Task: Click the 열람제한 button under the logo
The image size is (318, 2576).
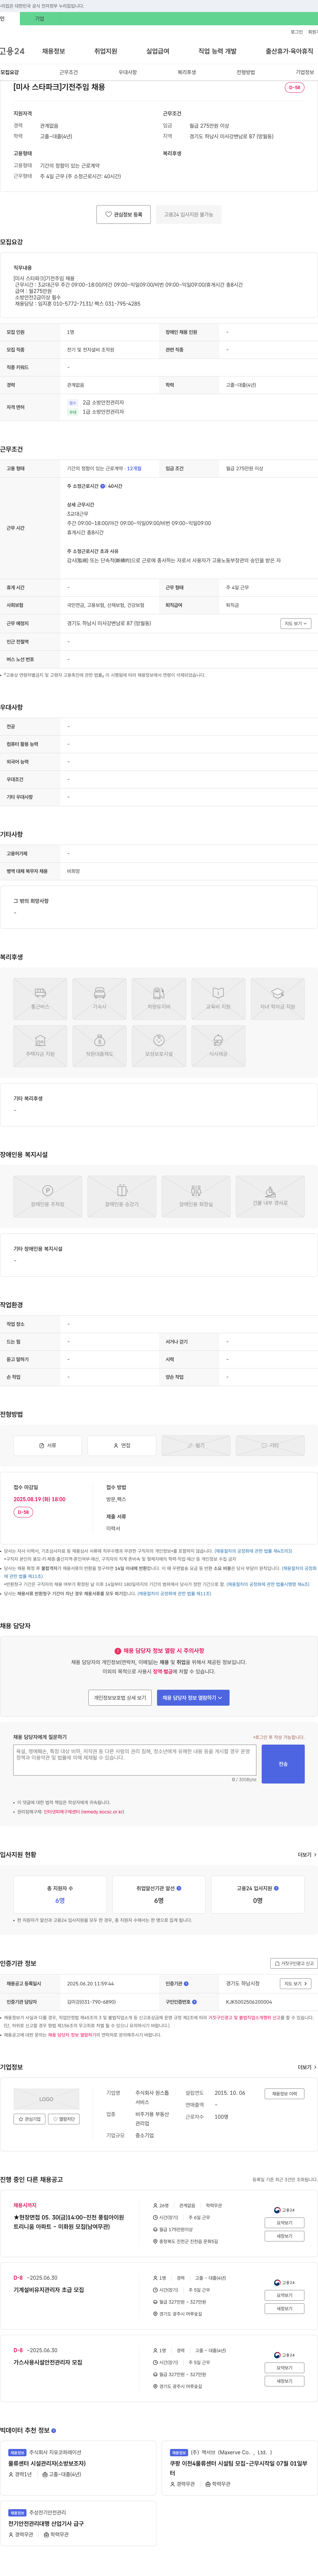Action: click(64, 2119)
